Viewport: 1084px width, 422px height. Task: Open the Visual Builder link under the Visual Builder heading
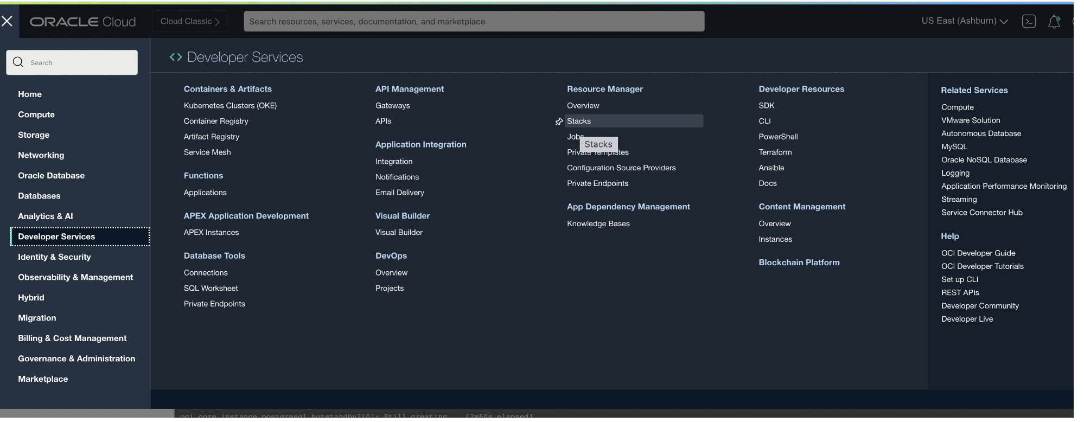click(399, 233)
